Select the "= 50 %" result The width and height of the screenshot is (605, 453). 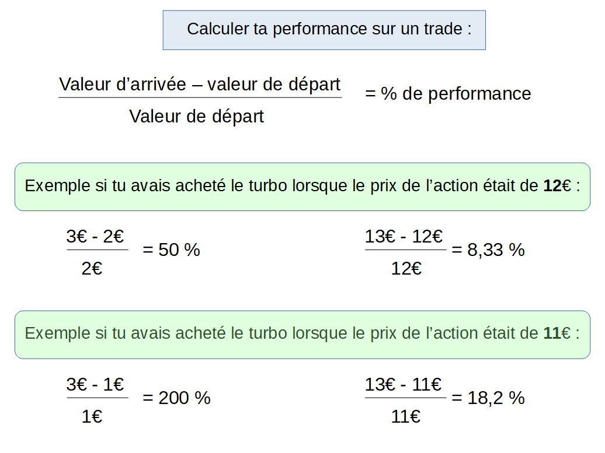(171, 250)
